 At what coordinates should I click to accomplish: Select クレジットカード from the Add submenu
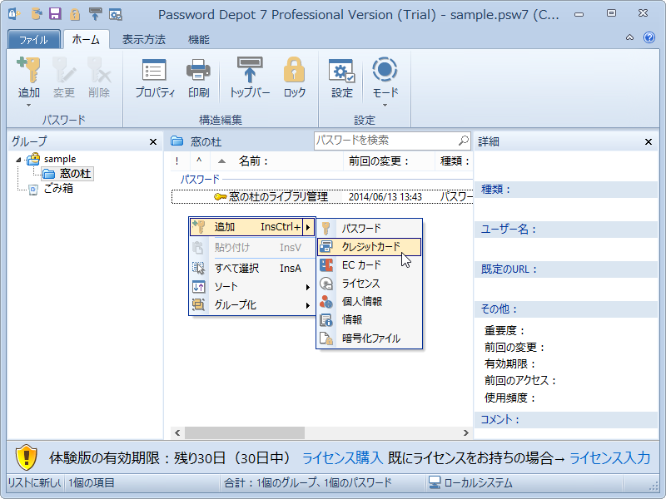coord(371,246)
